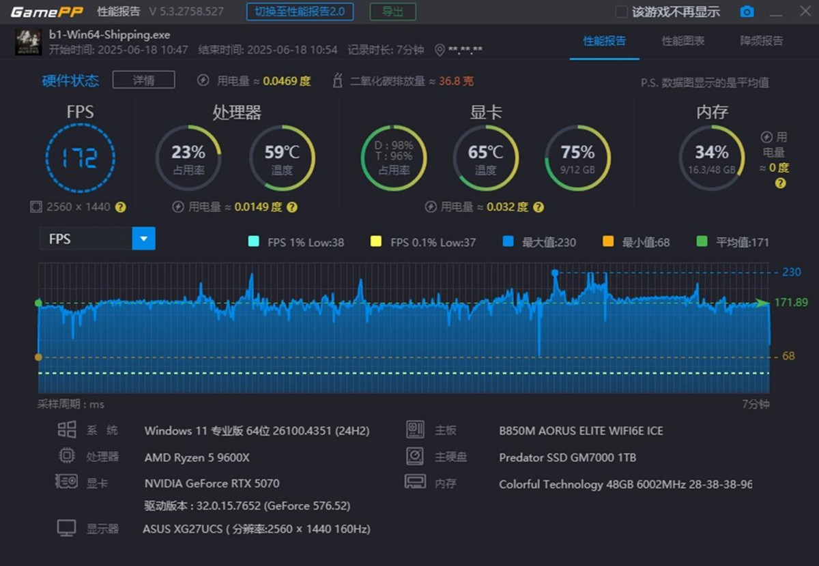Click the 导出 export button
The width and height of the screenshot is (819, 566).
tap(392, 12)
